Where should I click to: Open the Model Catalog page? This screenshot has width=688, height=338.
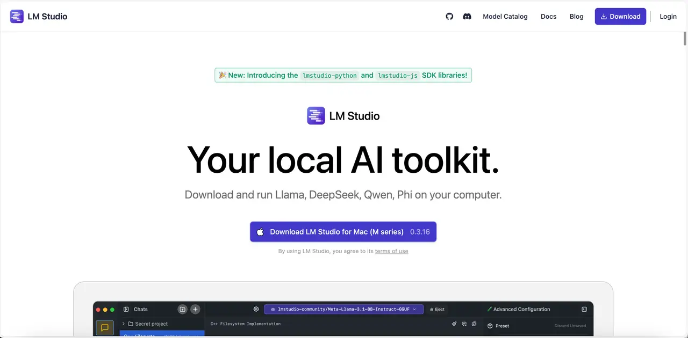point(505,17)
